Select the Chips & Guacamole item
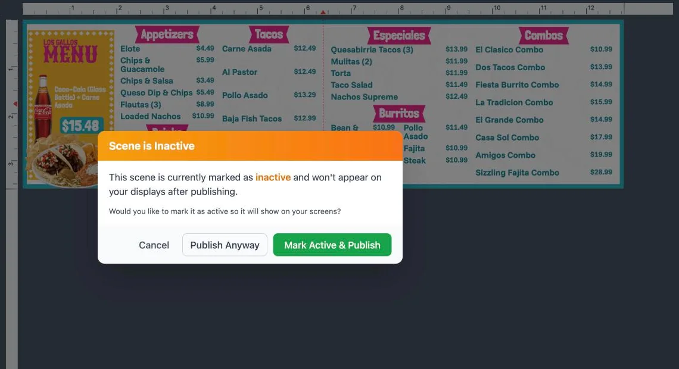The width and height of the screenshot is (679, 369). (x=142, y=65)
